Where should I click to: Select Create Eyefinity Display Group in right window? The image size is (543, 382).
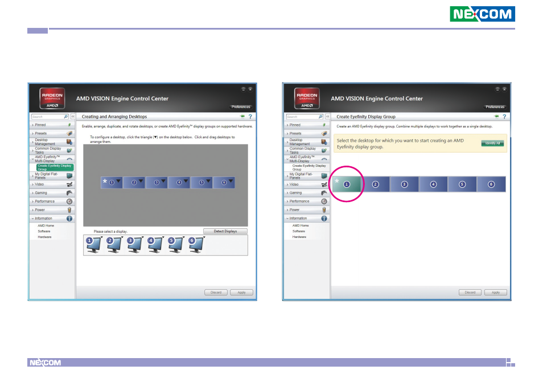309,167
